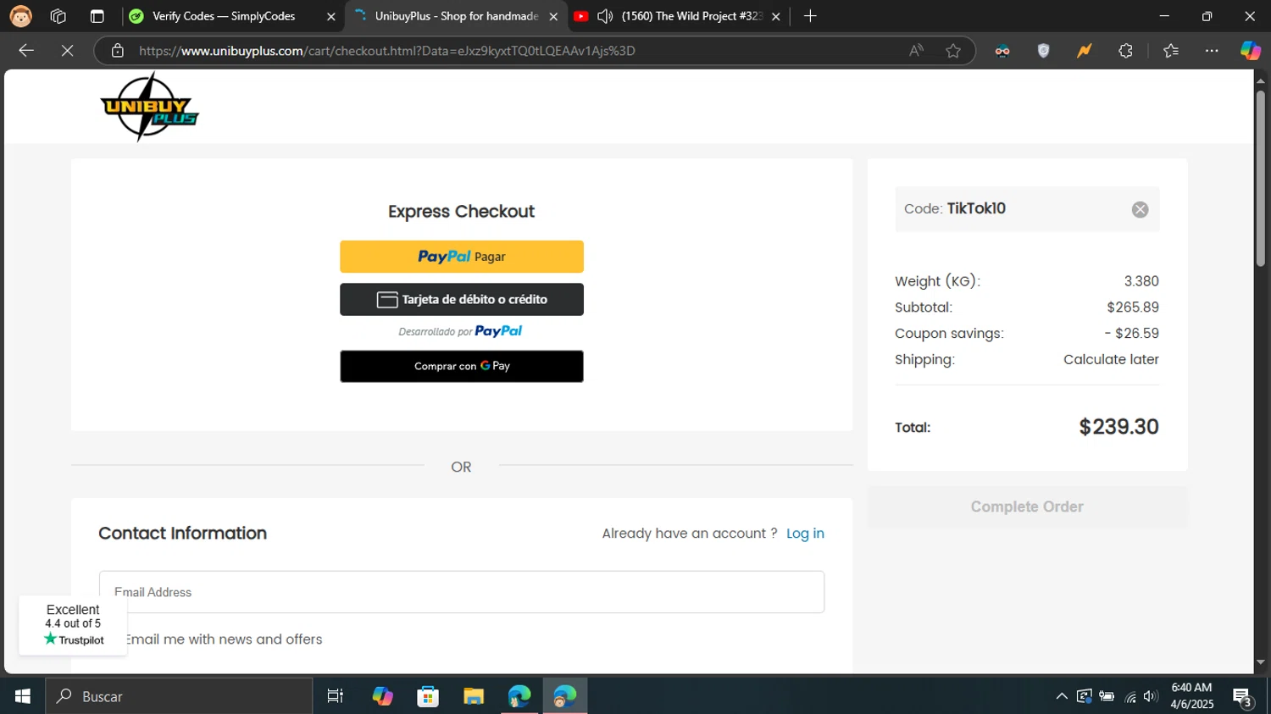Open the Windows Start menu
The image size is (1271, 714).
click(23, 696)
